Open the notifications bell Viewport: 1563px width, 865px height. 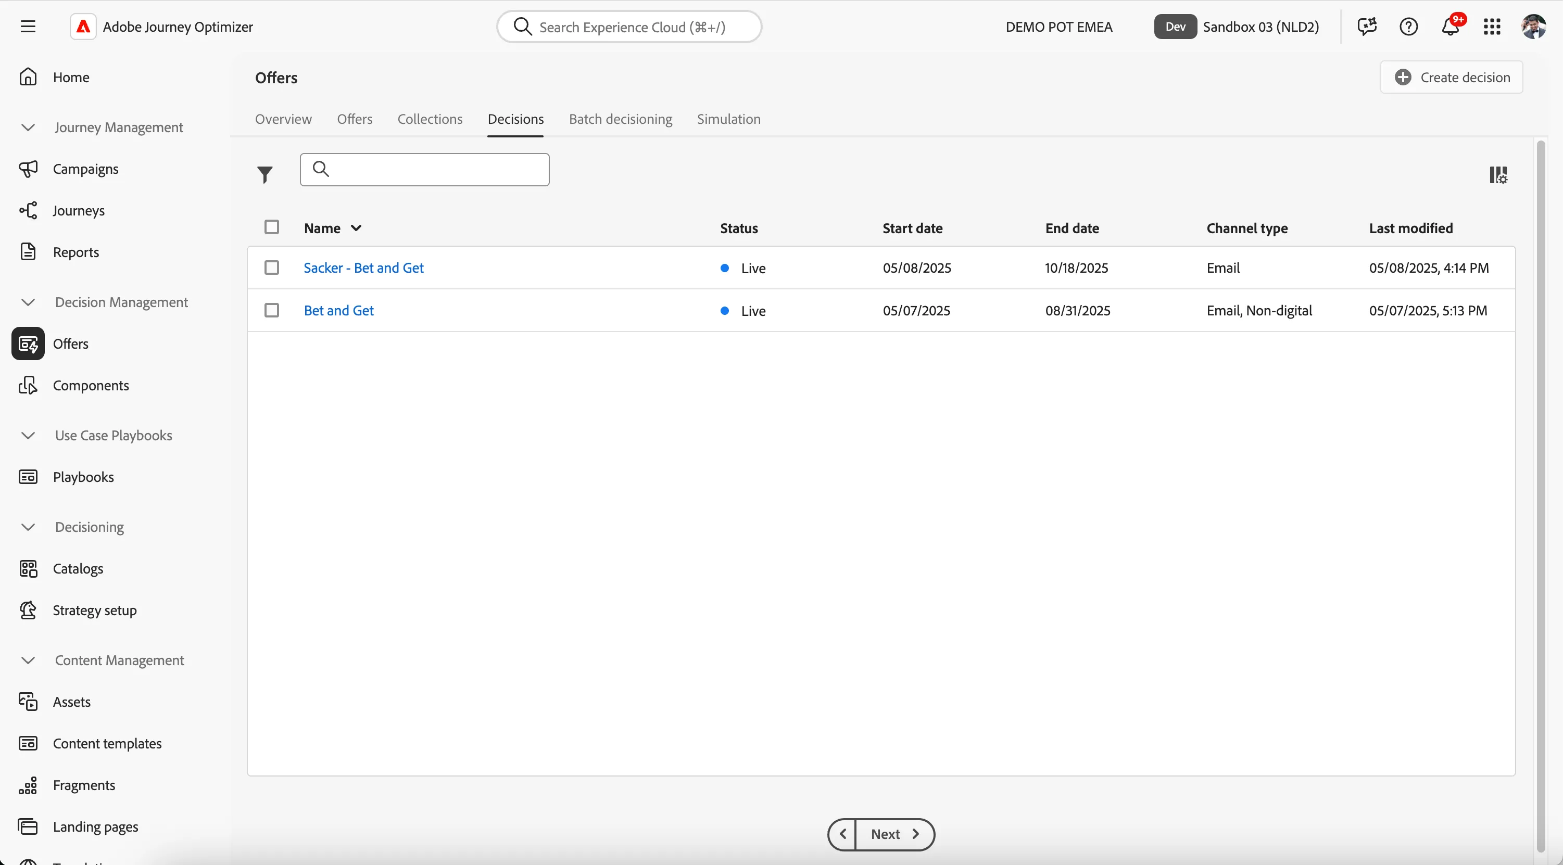tap(1451, 27)
